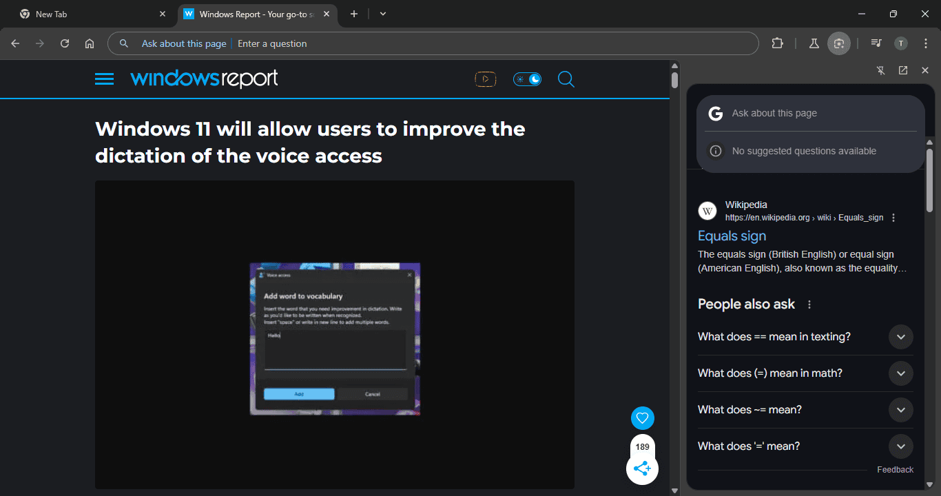Open the browser home page

[x=90, y=43]
